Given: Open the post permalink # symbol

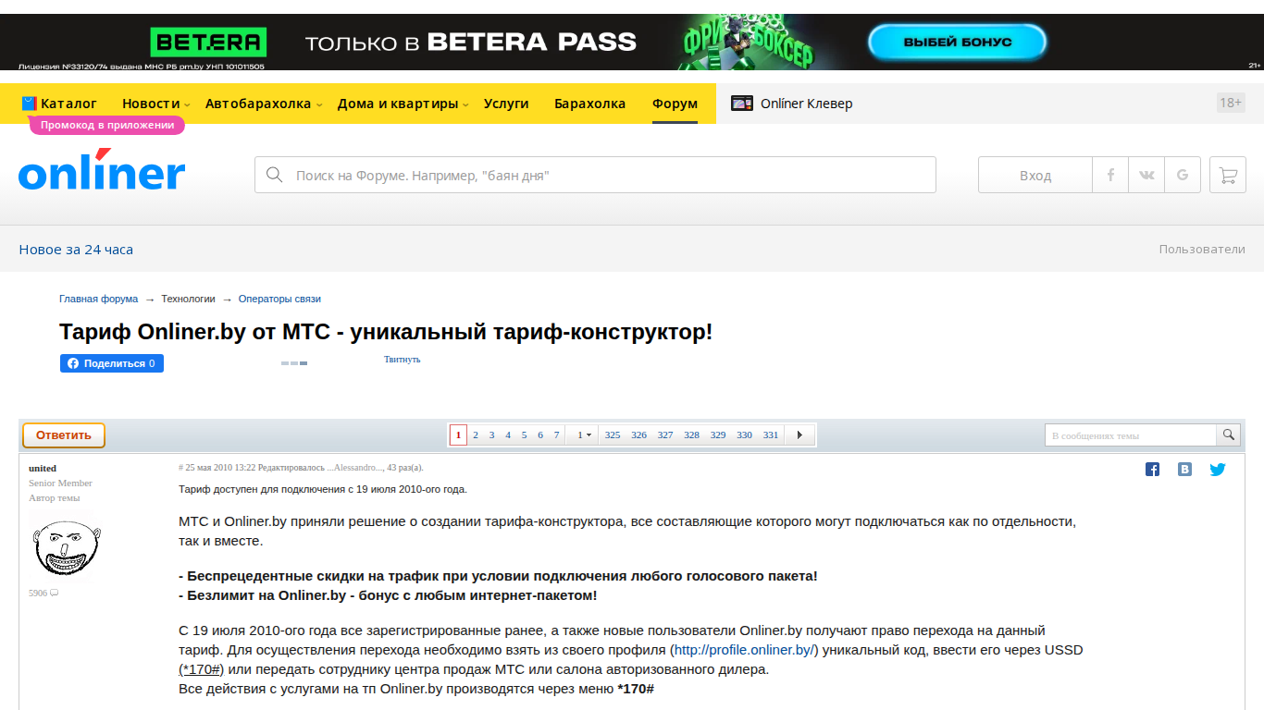Looking at the screenshot, I should pyautogui.click(x=181, y=468).
